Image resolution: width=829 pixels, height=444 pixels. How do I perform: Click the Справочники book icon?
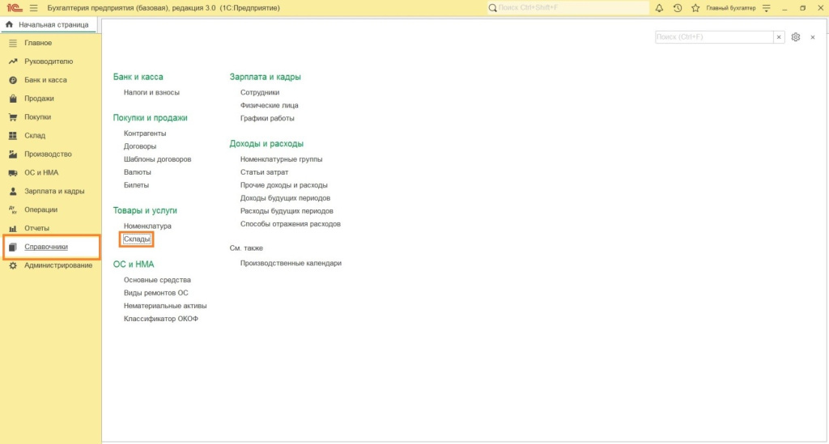point(13,247)
